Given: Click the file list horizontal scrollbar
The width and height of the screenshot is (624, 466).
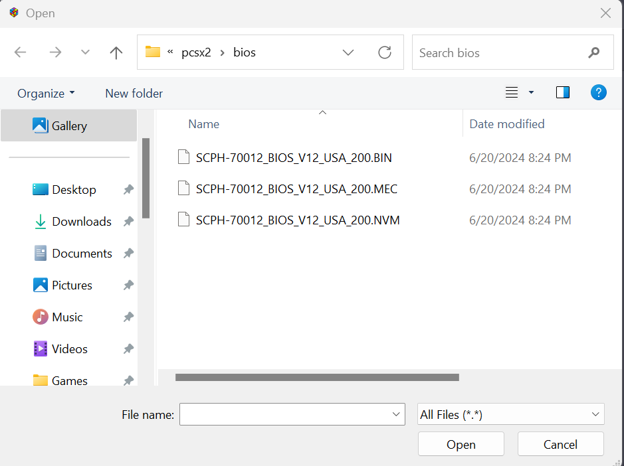Looking at the screenshot, I should (x=317, y=377).
